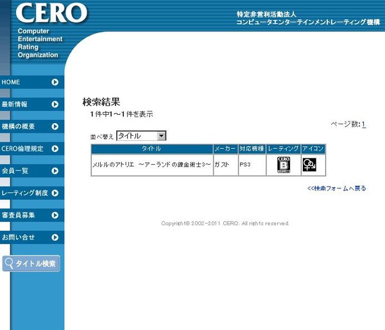Click the メルルのアトリエ title cell

(x=151, y=165)
